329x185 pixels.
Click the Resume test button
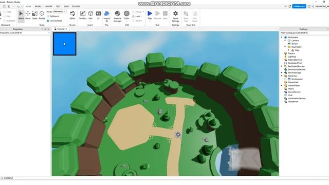click(157, 15)
